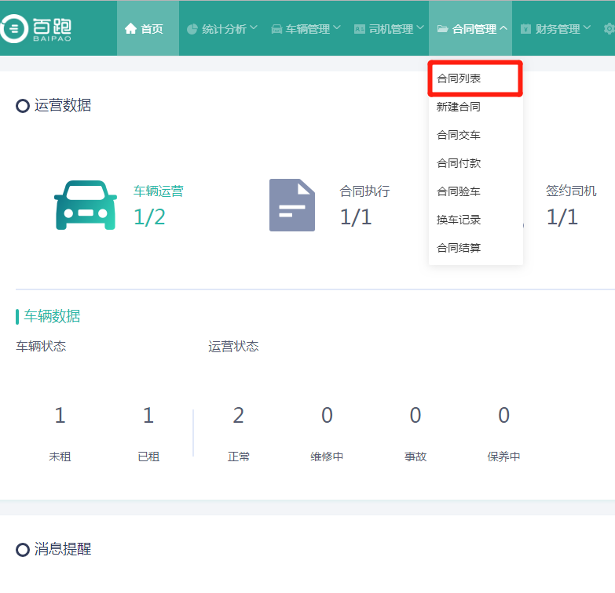
Task: Select 合同付款 menu item
Action: click(x=459, y=163)
